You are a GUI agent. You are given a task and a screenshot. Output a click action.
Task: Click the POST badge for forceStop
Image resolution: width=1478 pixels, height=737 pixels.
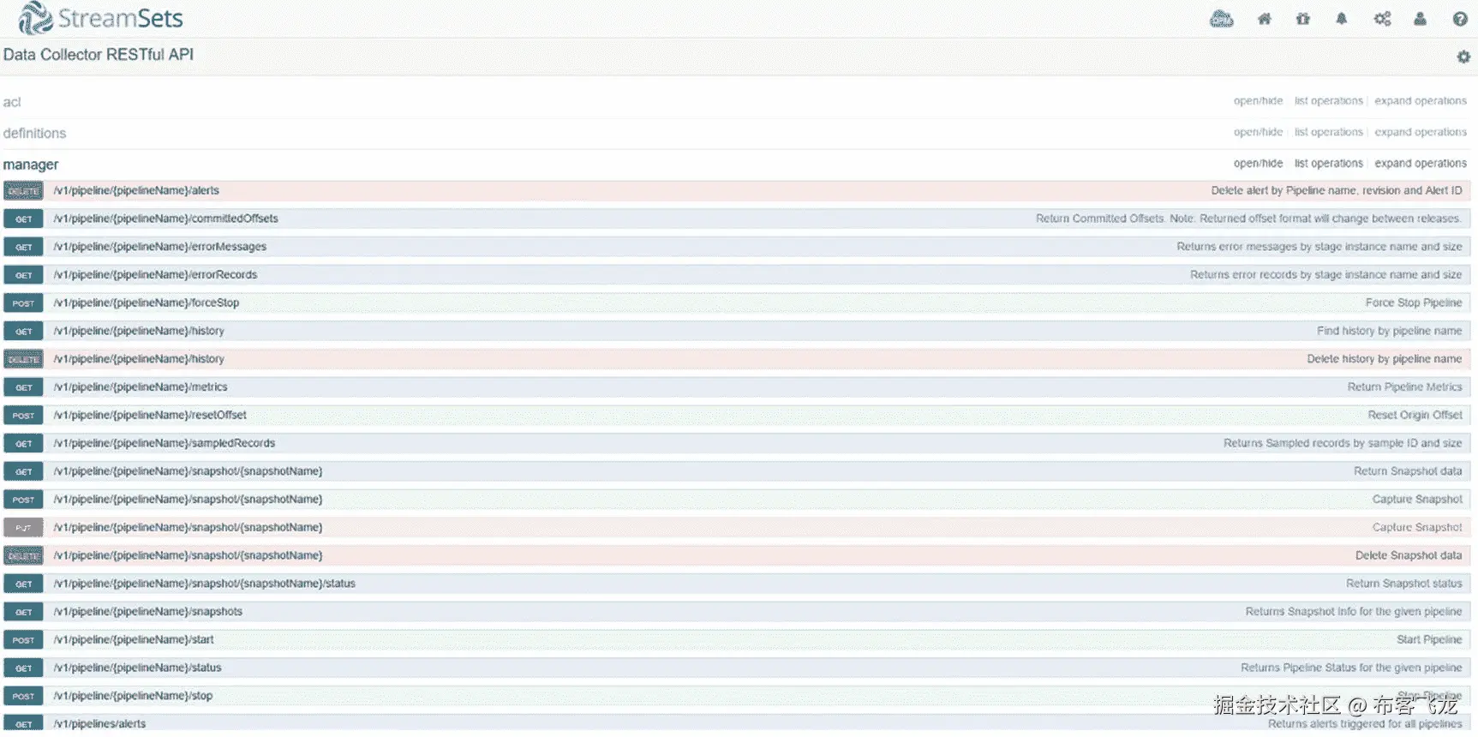(x=23, y=303)
